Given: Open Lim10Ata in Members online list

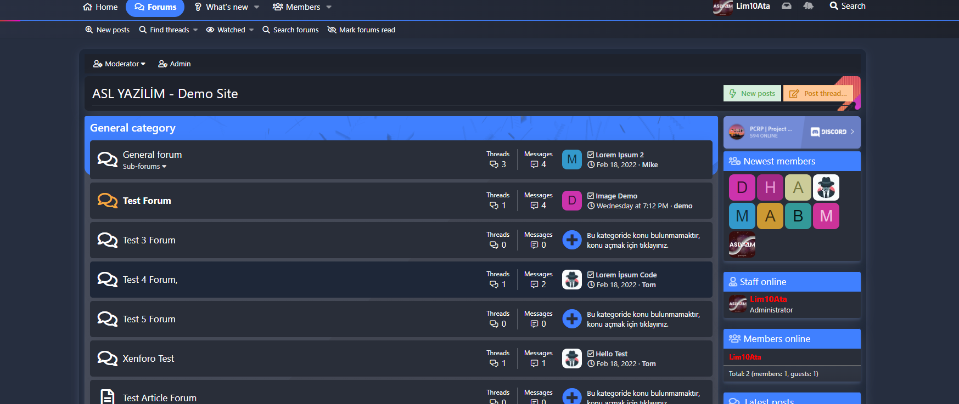Looking at the screenshot, I should tap(745, 357).
